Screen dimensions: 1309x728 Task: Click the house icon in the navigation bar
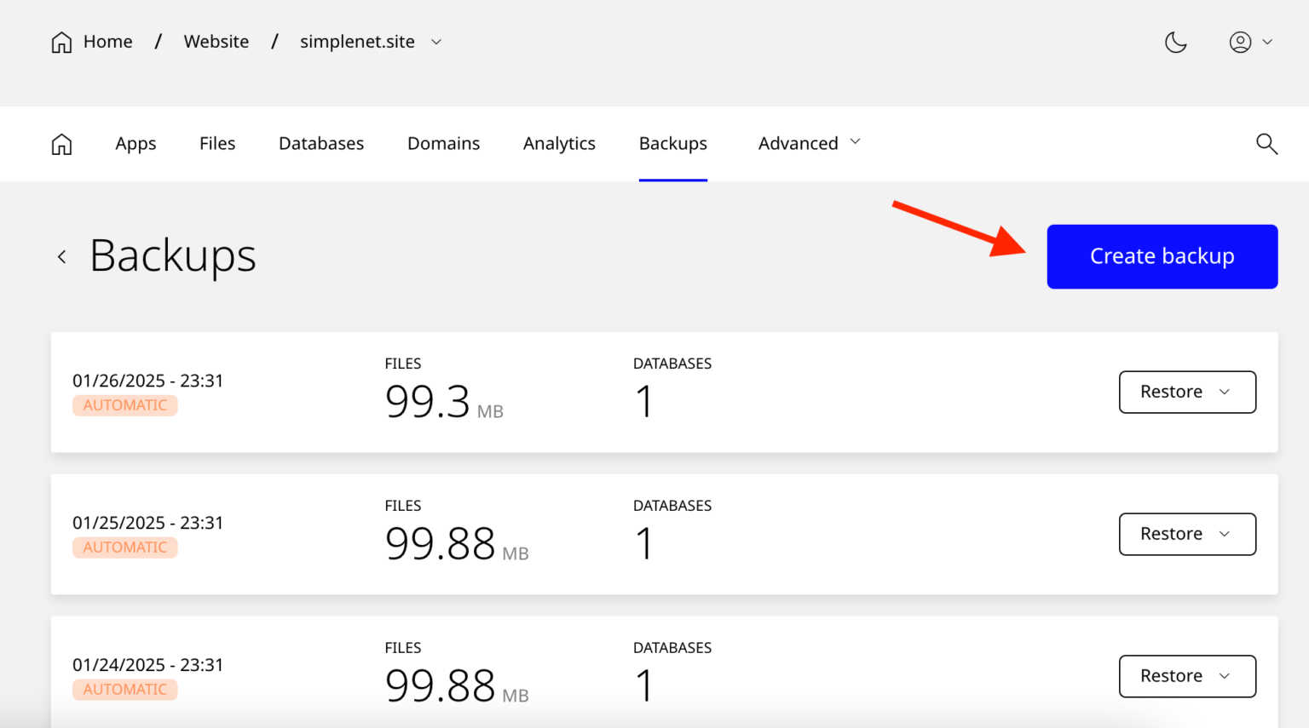(x=61, y=144)
